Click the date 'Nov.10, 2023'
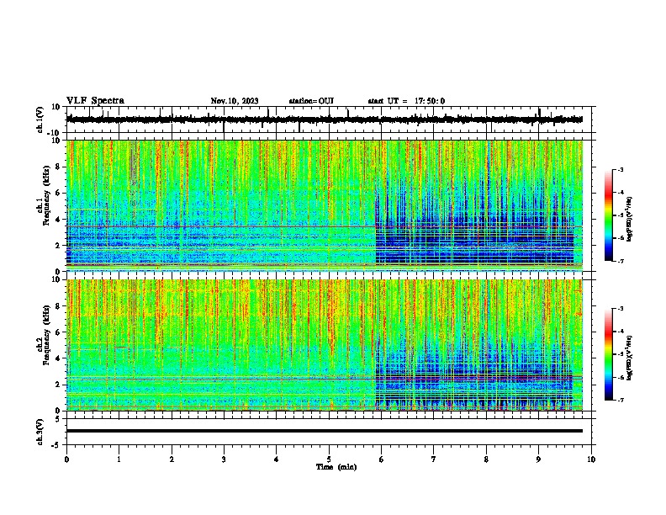666x515 pixels. (x=235, y=101)
